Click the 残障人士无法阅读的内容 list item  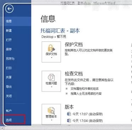tap(86, 94)
